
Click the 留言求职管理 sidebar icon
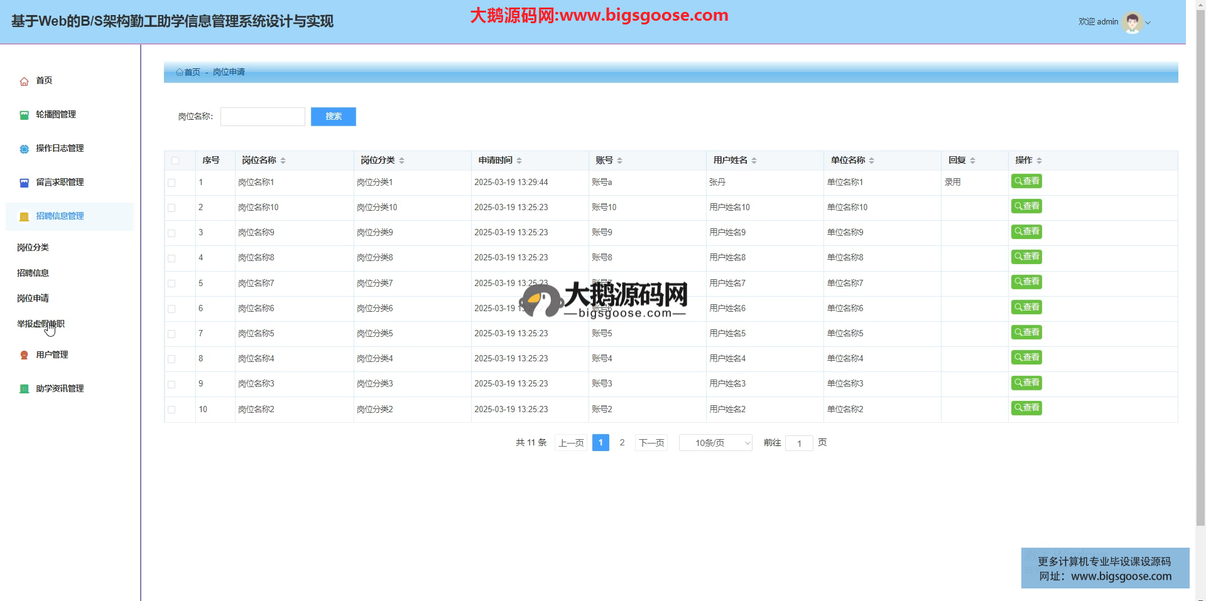pos(24,183)
